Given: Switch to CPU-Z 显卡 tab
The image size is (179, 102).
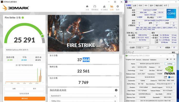Looking at the screenshot, I should [151, 5].
